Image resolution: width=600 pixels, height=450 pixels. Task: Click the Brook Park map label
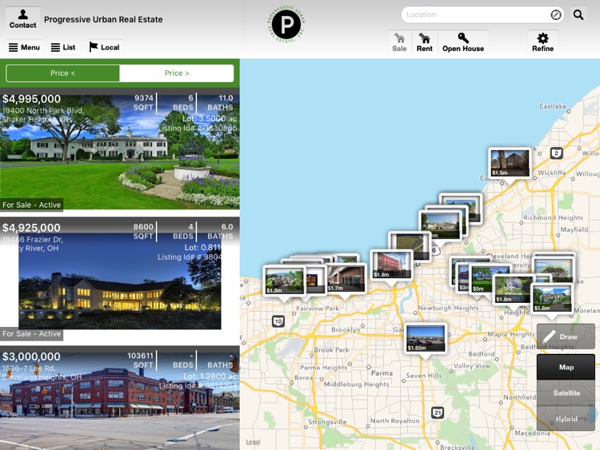point(331,350)
